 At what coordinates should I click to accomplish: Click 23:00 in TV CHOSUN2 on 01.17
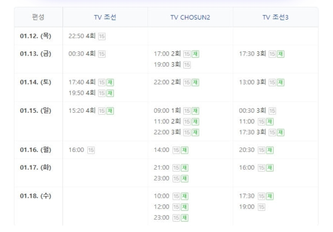click(x=161, y=178)
